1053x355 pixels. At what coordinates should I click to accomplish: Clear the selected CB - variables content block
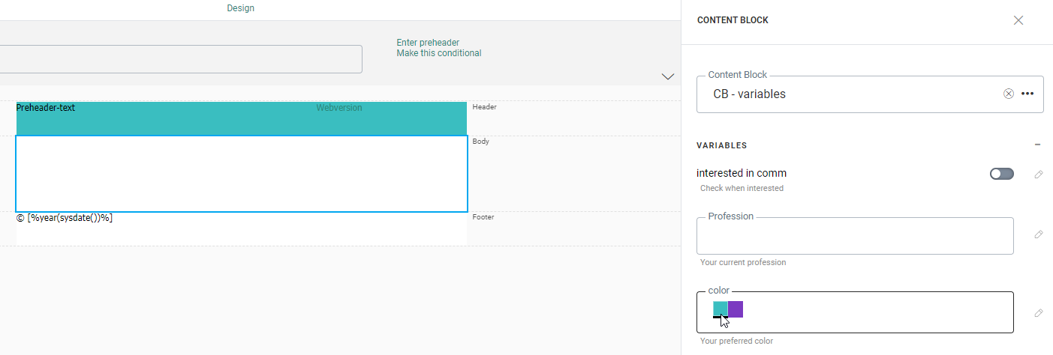coord(1009,94)
